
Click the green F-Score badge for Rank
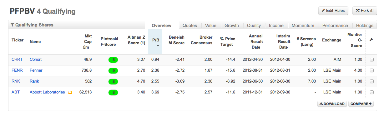coord(113,82)
